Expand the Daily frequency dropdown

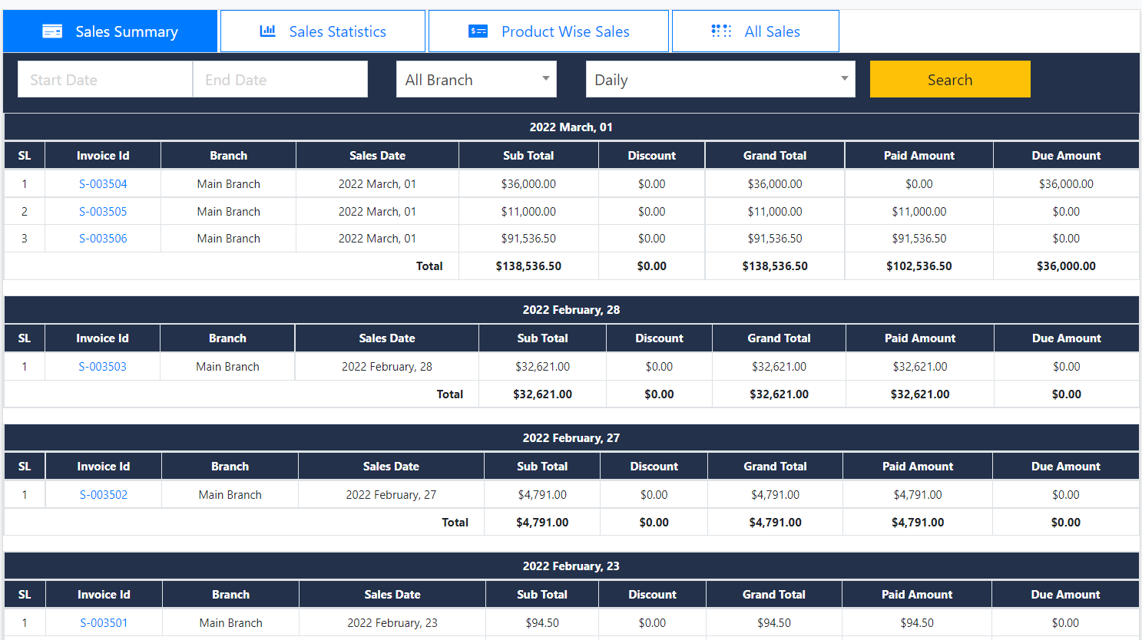pyautogui.click(x=720, y=79)
